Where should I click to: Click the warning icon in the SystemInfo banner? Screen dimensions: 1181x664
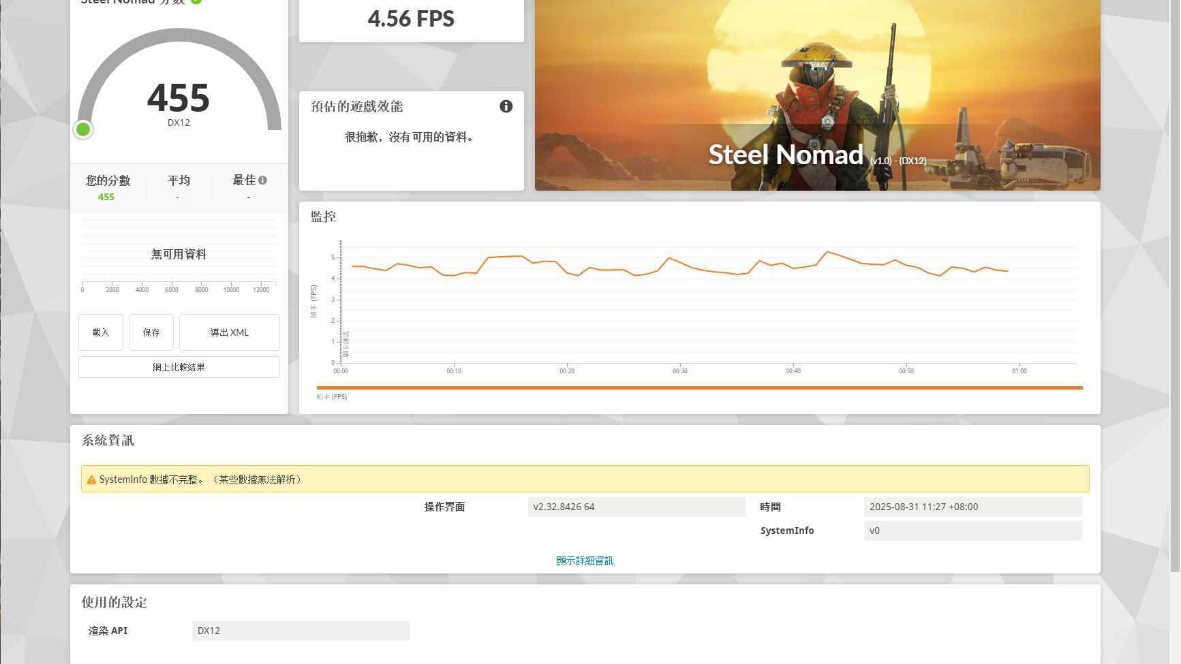pyautogui.click(x=91, y=479)
